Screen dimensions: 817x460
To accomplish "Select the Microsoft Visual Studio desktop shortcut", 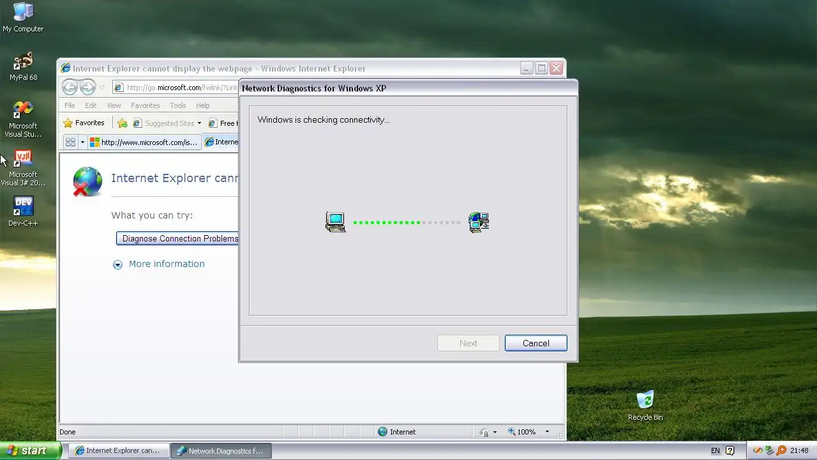I will click(23, 119).
